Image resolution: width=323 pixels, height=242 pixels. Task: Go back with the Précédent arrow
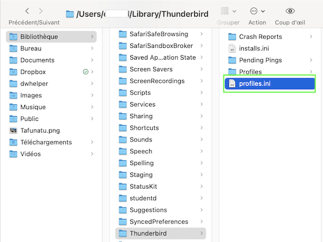click(x=27, y=11)
